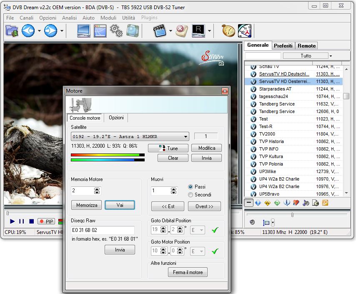The image size is (356, 294).
Task: Open the Canali menu
Action: click(26, 18)
